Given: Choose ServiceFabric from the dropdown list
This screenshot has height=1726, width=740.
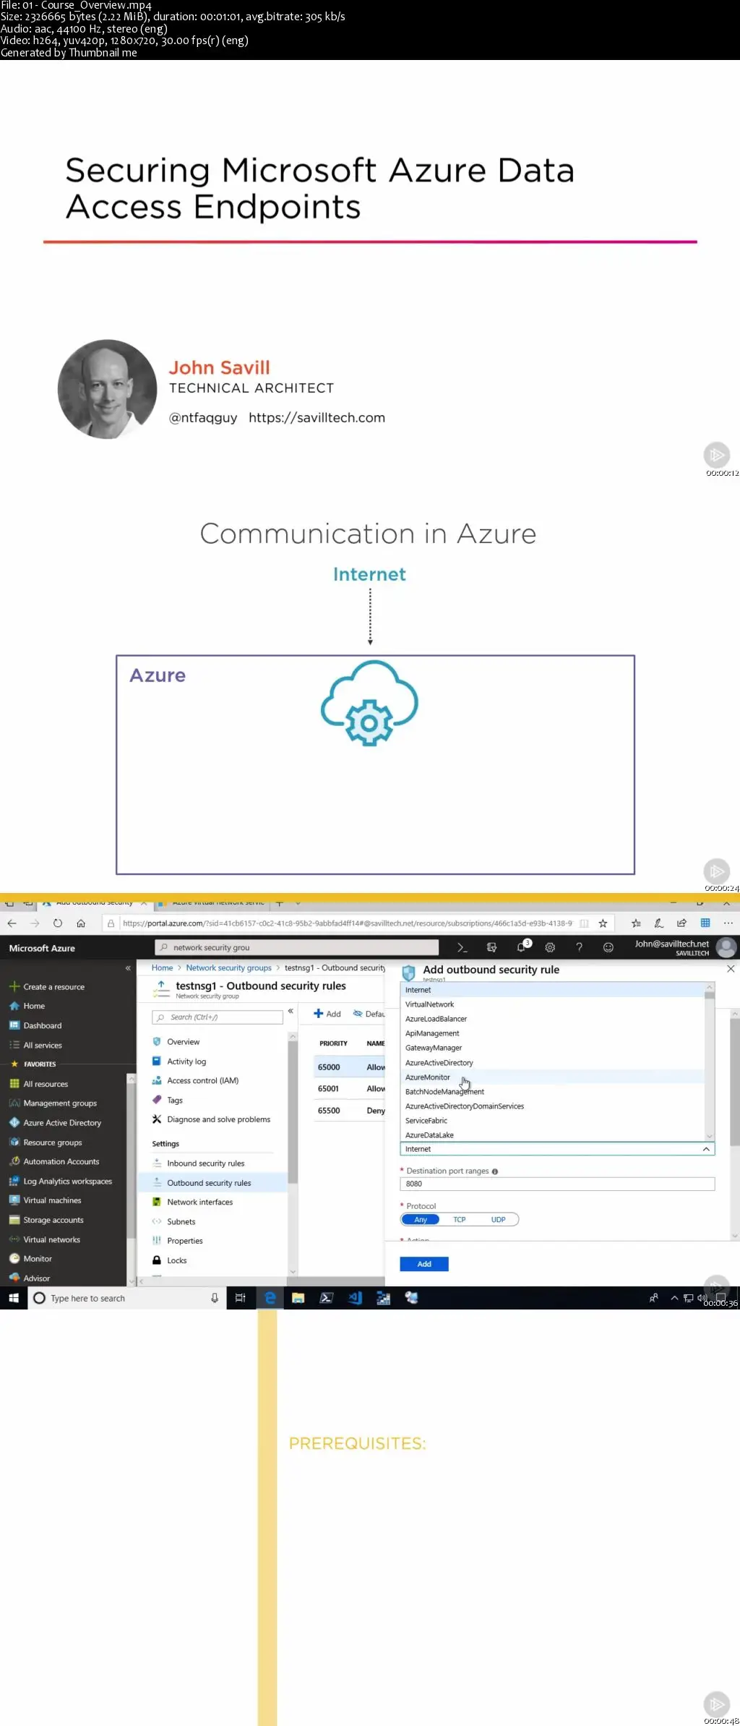Looking at the screenshot, I should [426, 1120].
